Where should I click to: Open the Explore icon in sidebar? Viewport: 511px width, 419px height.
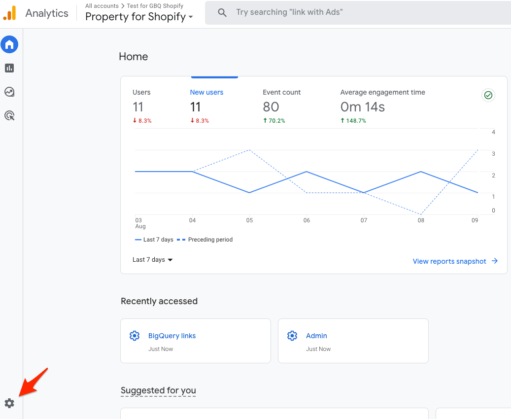pyautogui.click(x=9, y=92)
